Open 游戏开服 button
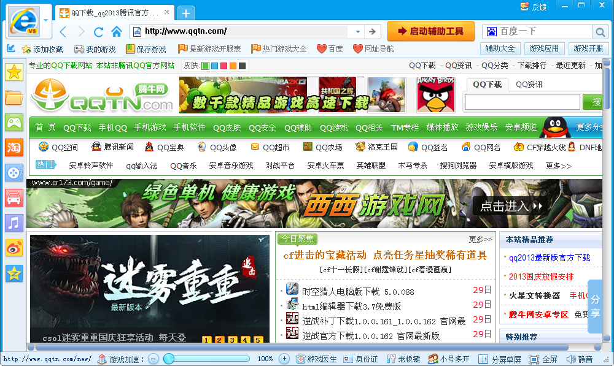This screenshot has height=366, width=614. (x=588, y=48)
